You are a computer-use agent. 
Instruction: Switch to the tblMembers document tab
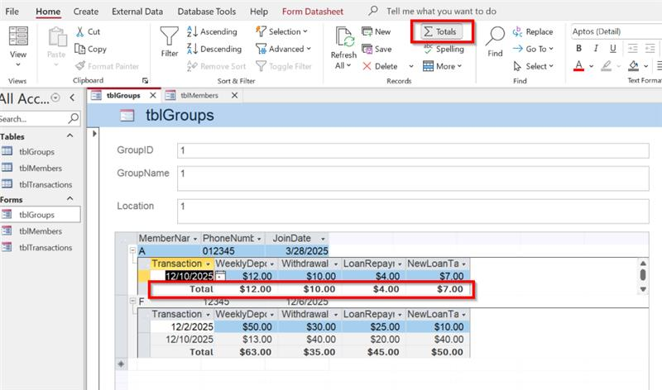[x=199, y=95]
